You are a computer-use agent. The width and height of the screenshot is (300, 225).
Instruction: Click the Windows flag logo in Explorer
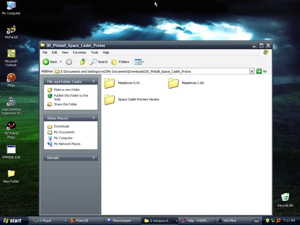point(265,52)
